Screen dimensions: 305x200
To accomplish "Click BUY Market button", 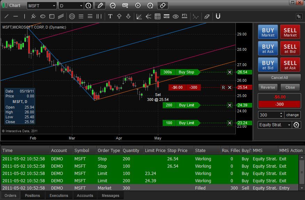I will tap(268, 32).
